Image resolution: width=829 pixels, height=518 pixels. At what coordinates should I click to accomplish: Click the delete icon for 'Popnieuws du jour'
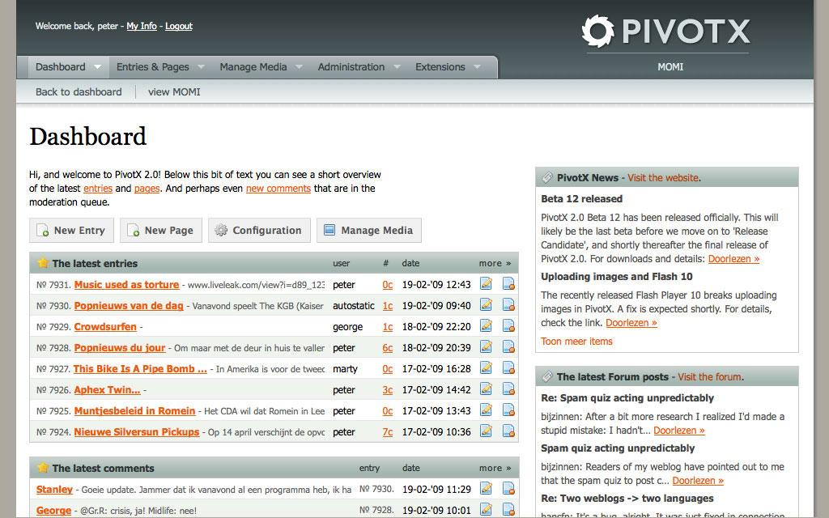tap(508, 347)
